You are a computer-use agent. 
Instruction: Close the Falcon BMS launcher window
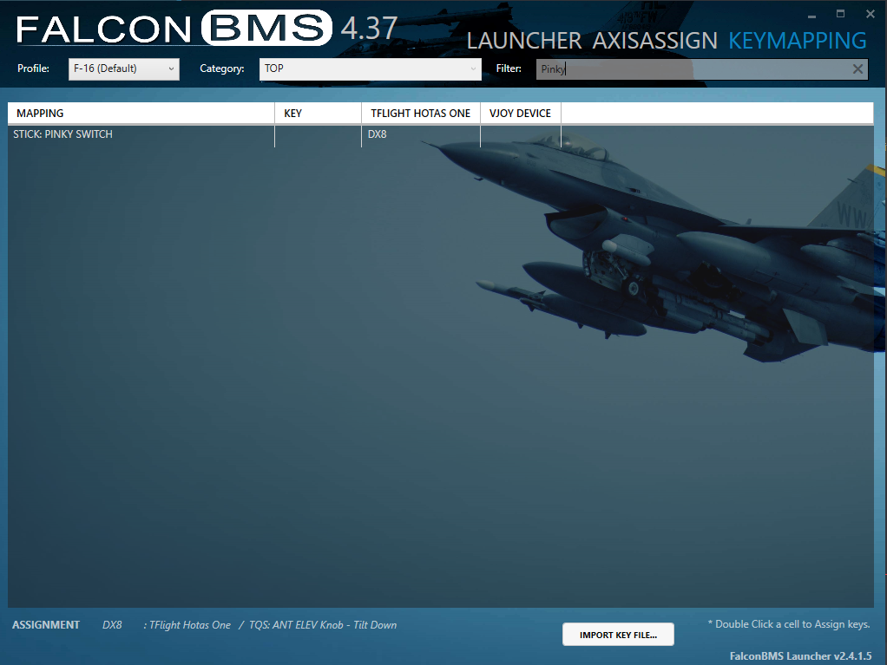tap(870, 14)
